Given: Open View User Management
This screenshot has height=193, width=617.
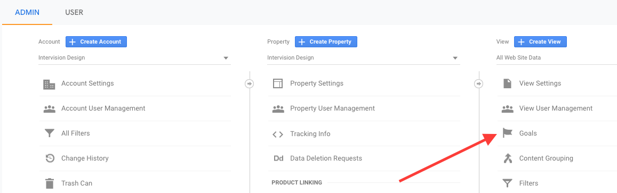Looking at the screenshot, I should pyautogui.click(x=557, y=108).
